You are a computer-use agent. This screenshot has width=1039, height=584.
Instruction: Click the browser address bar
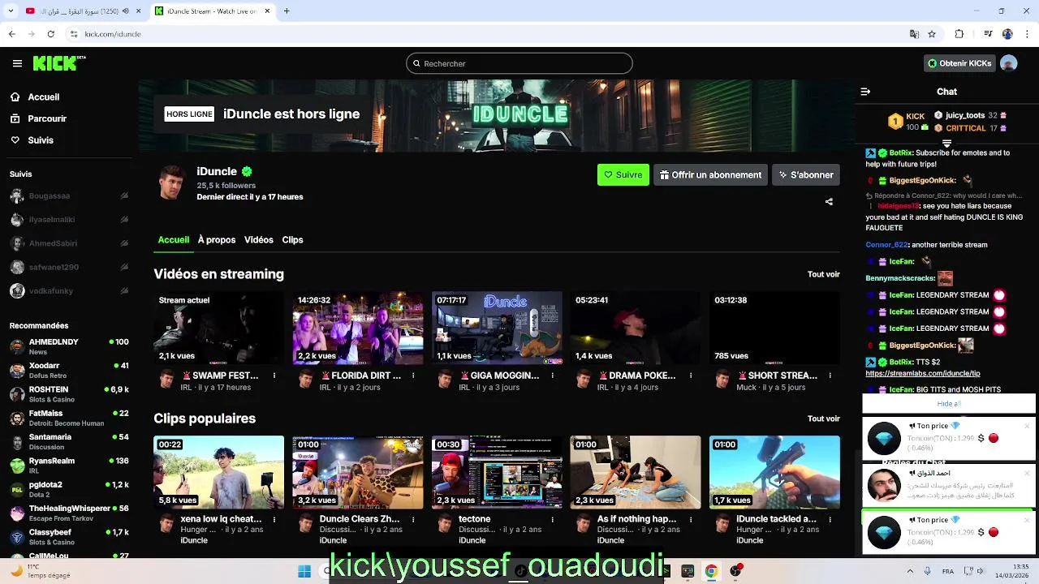[x=487, y=34]
